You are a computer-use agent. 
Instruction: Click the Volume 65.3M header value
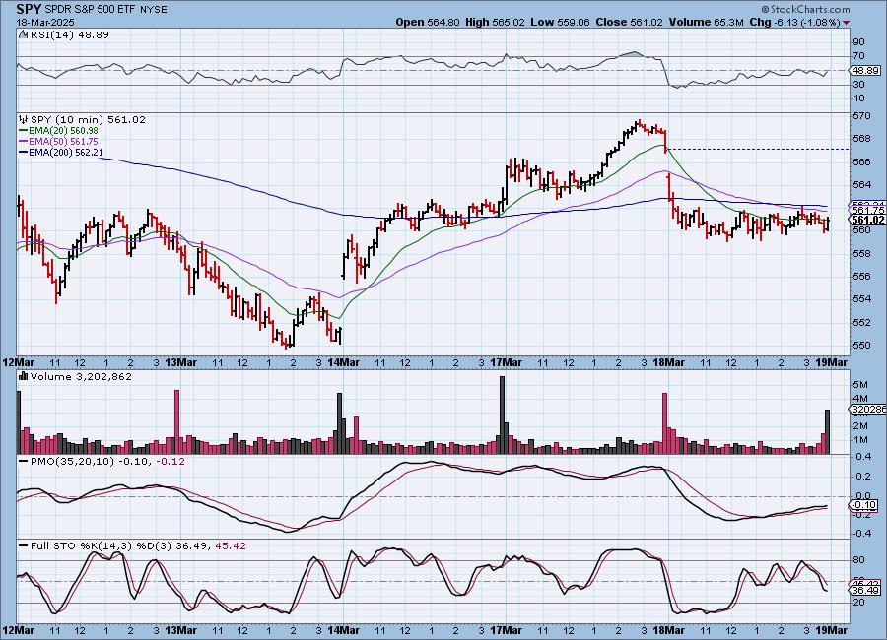point(706,22)
